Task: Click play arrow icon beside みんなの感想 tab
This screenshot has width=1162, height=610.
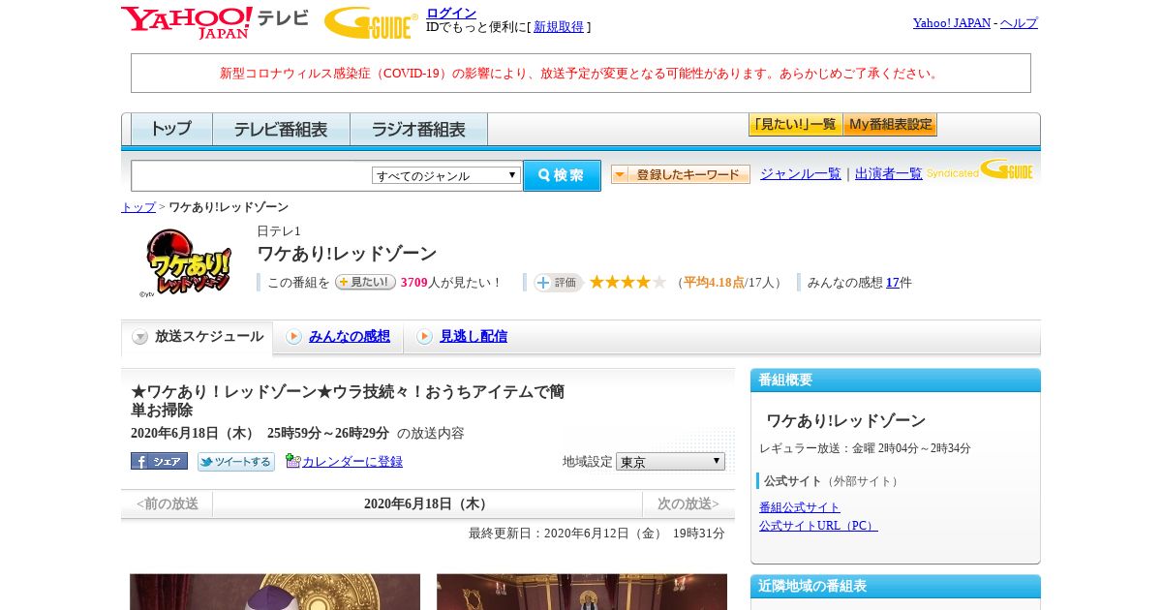Action: click(293, 336)
